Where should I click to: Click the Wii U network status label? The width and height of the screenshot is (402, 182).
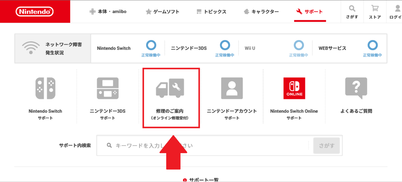click(250, 48)
